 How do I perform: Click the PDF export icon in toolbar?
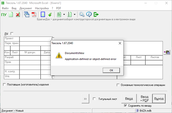coord(34,15)
